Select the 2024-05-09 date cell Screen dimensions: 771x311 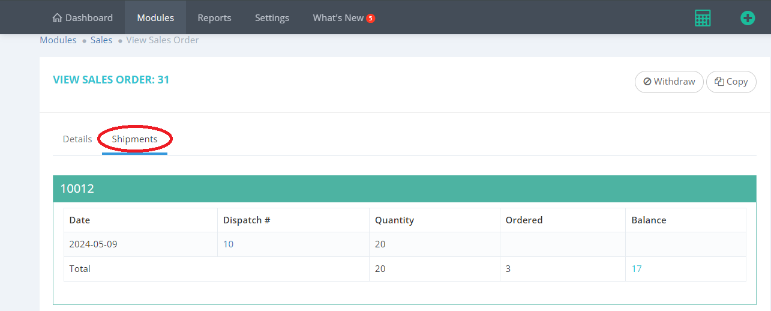(x=92, y=244)
